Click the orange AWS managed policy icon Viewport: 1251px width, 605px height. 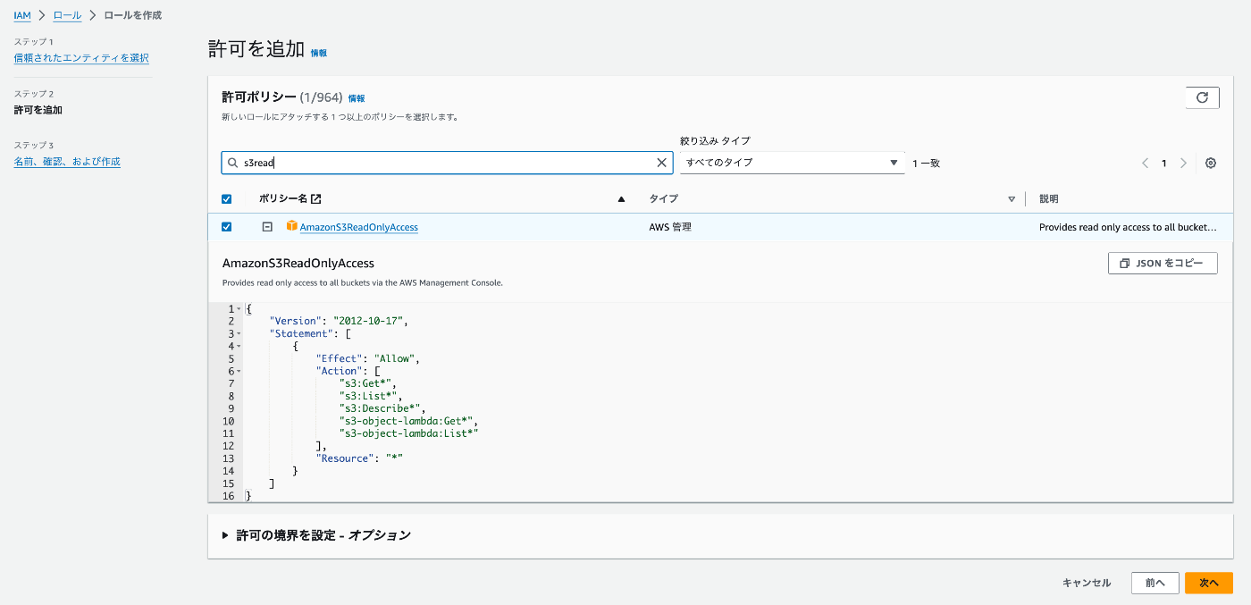291,226
